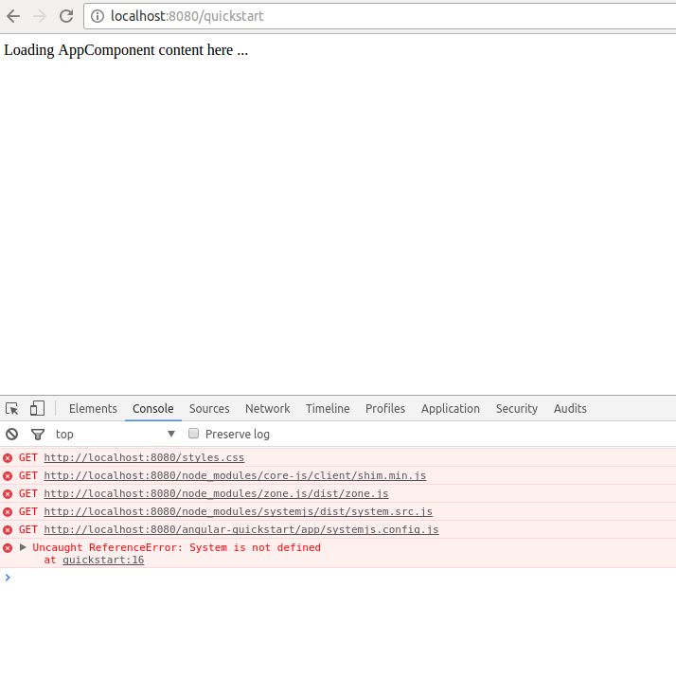Click the GET label before styles.css
Viewport: 676px width, 676px height.
point(28,457)
